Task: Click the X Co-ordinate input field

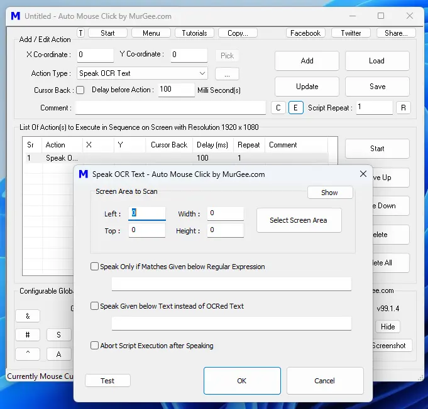Action: tap(96, 55)
